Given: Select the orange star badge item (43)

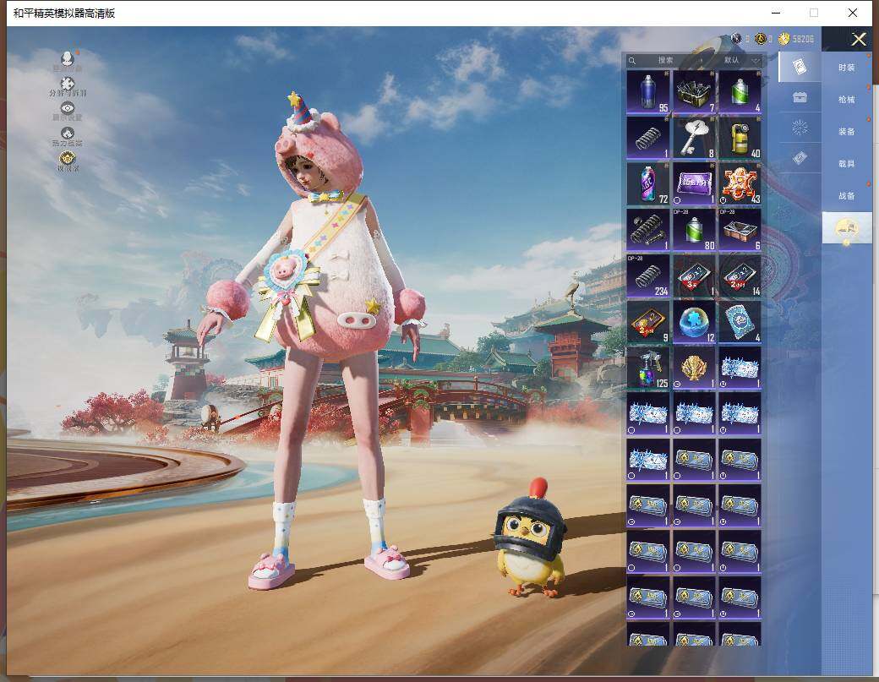Looking at the screenshot, I should coord(740,183).
